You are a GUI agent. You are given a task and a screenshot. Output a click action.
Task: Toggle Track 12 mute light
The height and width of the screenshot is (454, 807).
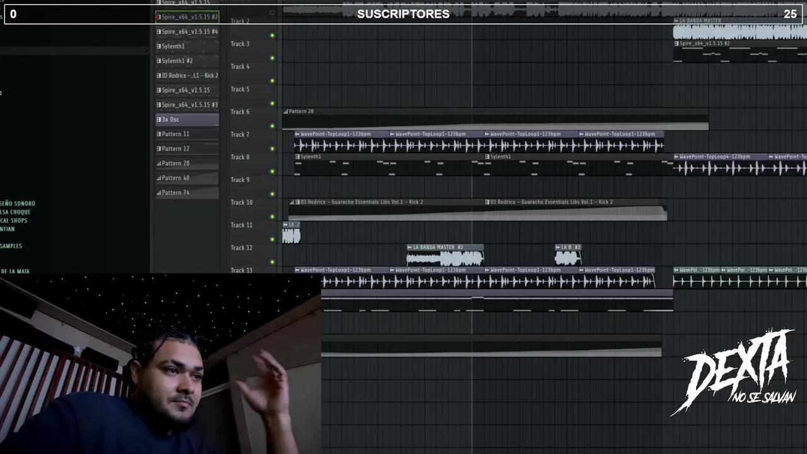pyautogui.click(x=272, y=262)
